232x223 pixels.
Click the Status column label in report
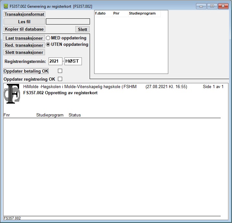[75, 115]
